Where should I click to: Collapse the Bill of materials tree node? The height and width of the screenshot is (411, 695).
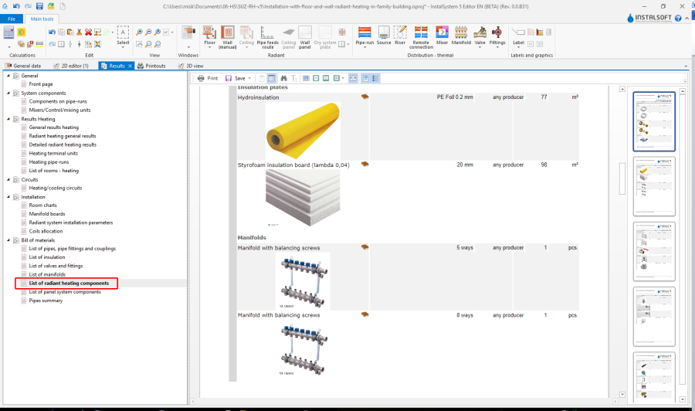tap(8, 240)
